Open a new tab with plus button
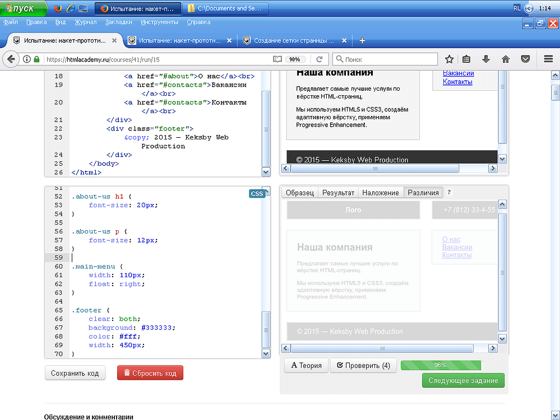 [362, 40]
